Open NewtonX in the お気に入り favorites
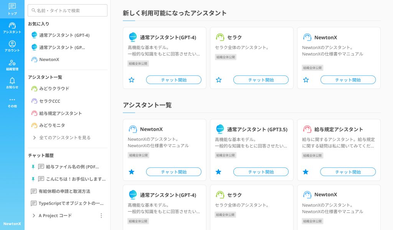393x230 pixels. 49,60
